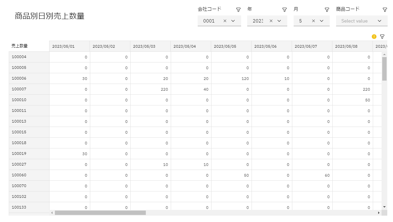The image size is (393, 222).
Task: Expand the 年 dropdown chevron
Action: [279, 21]
